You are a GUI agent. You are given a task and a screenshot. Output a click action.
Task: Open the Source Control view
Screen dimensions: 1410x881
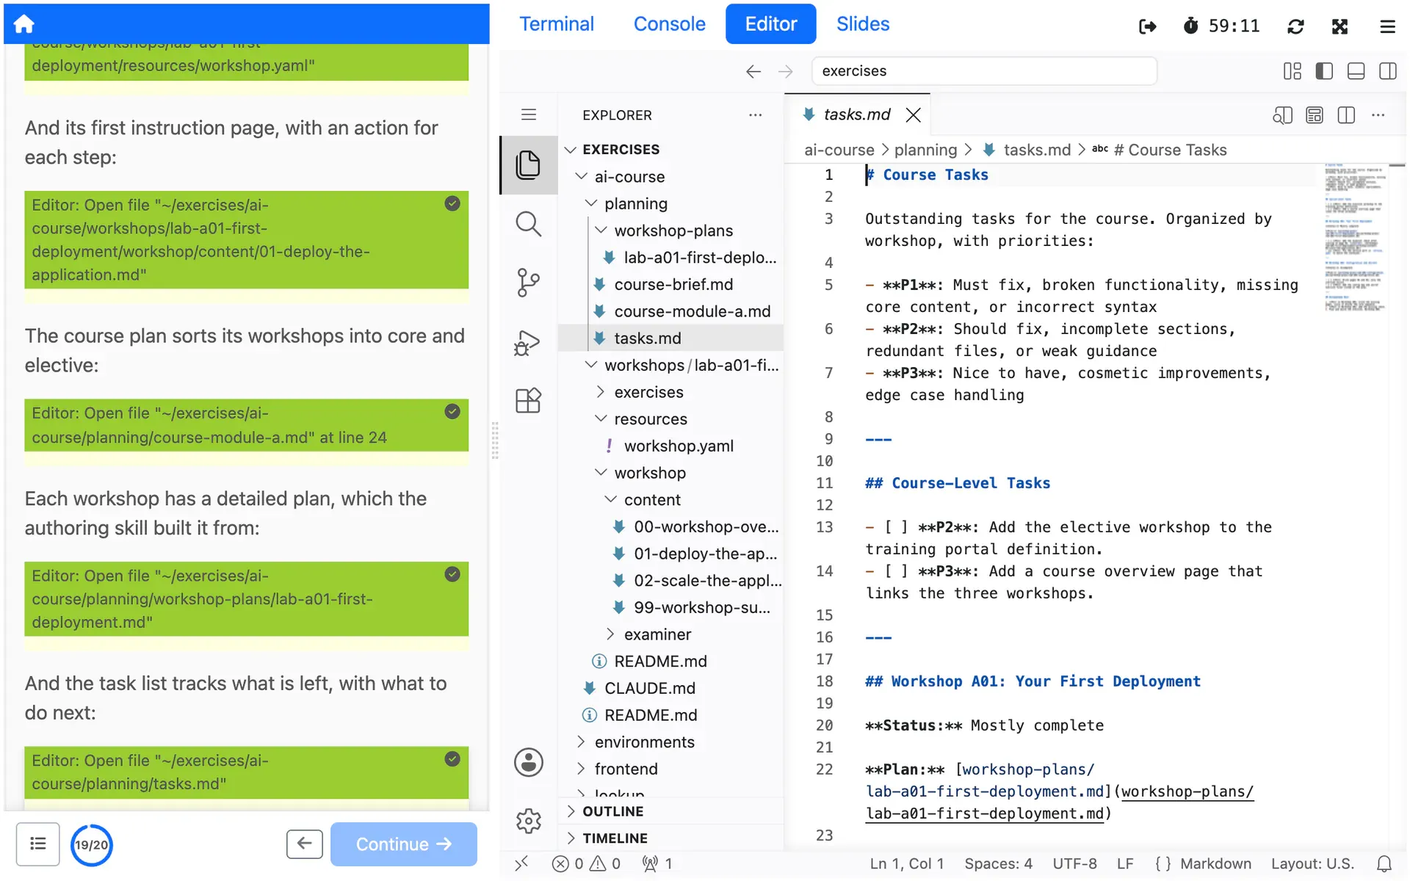(x=528, y=283)
